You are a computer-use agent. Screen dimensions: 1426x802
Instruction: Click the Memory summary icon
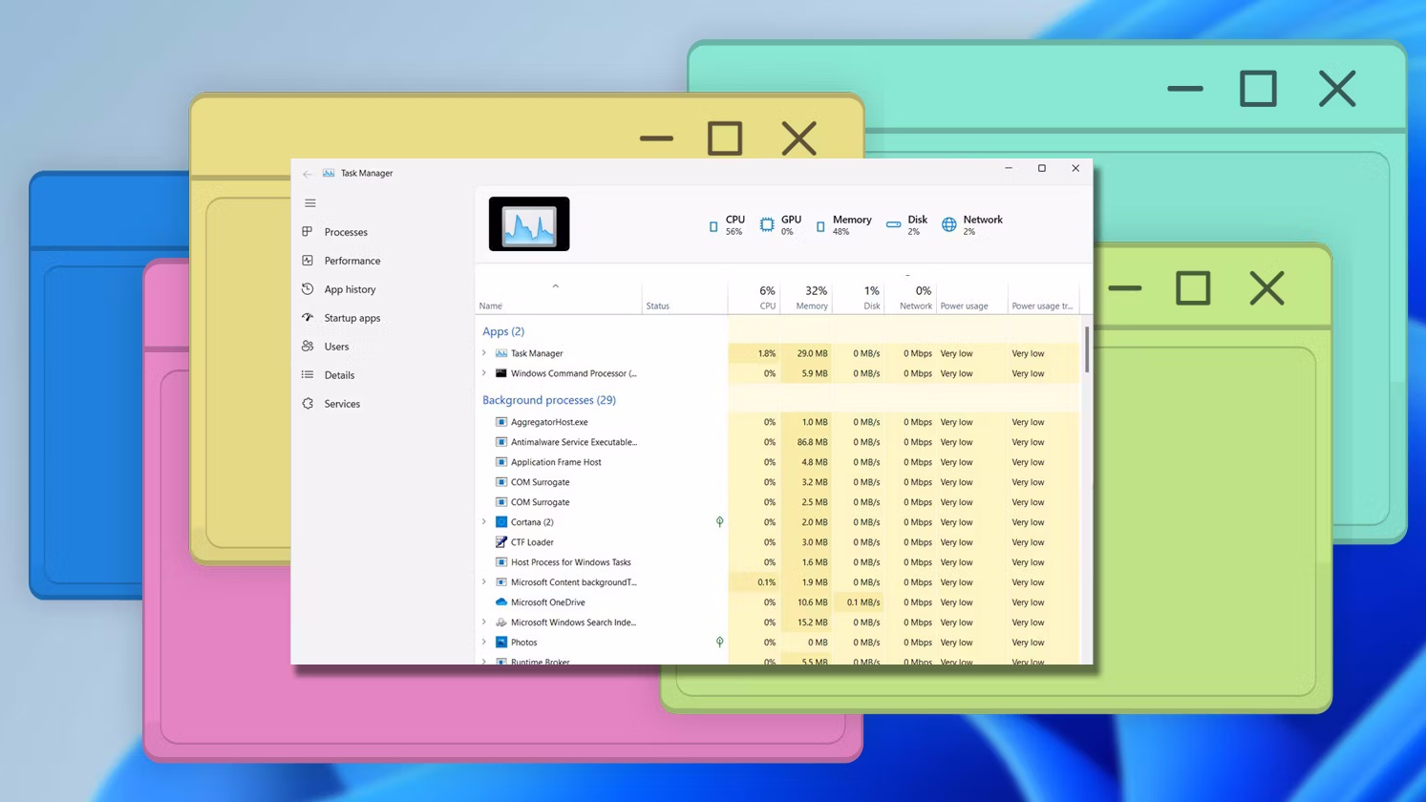click(820, 226)
